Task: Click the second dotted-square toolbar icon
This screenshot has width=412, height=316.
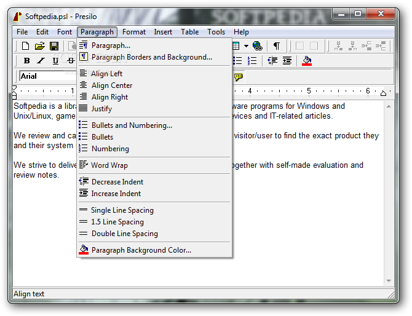Action: (314, 46)
